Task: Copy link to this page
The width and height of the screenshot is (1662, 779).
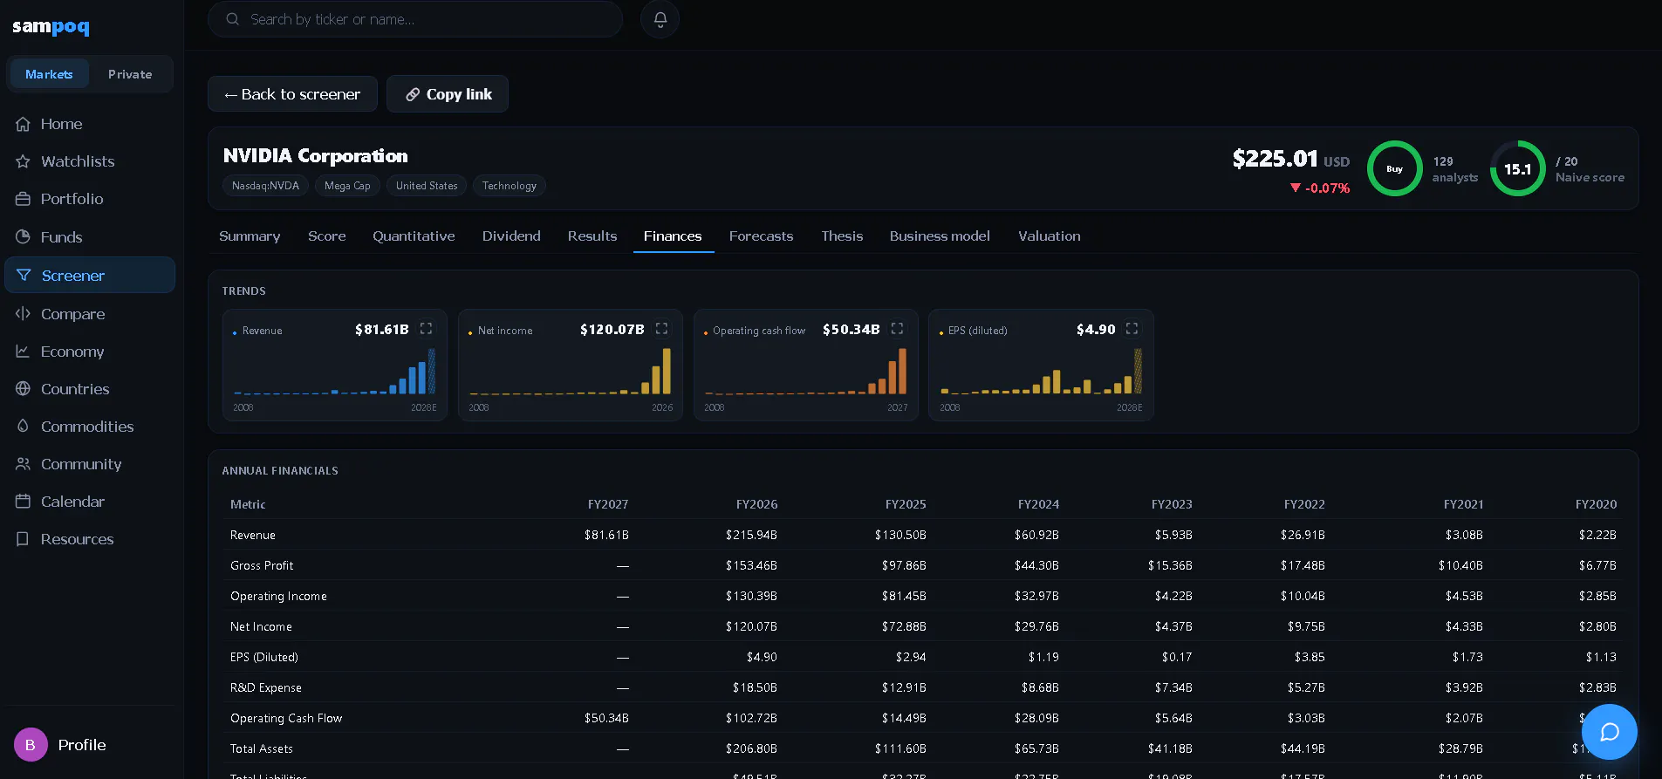Action: [448, 94]
